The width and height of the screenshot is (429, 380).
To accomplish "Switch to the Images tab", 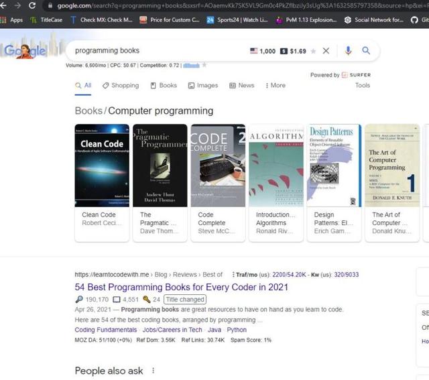I will (x=202, y=86).
